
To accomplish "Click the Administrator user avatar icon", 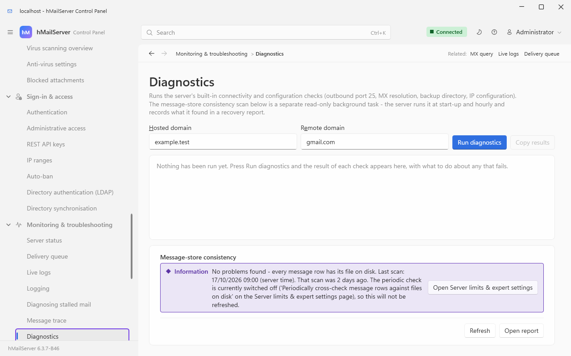I will (509, 32).
